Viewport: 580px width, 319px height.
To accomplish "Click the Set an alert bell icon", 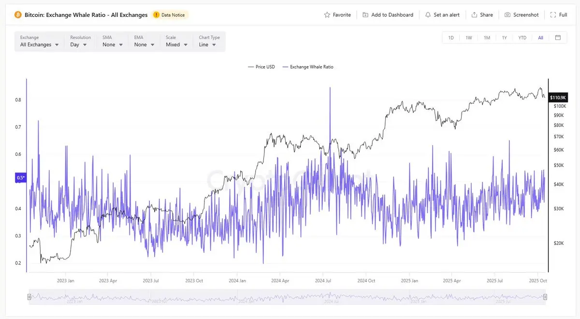I will pos(428,15).
